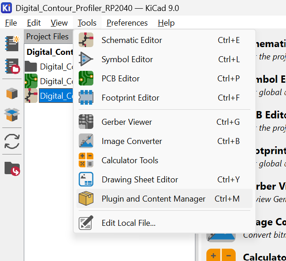
Task: Launch Schematic Editor from Tools menu
Action: (164, 40)
